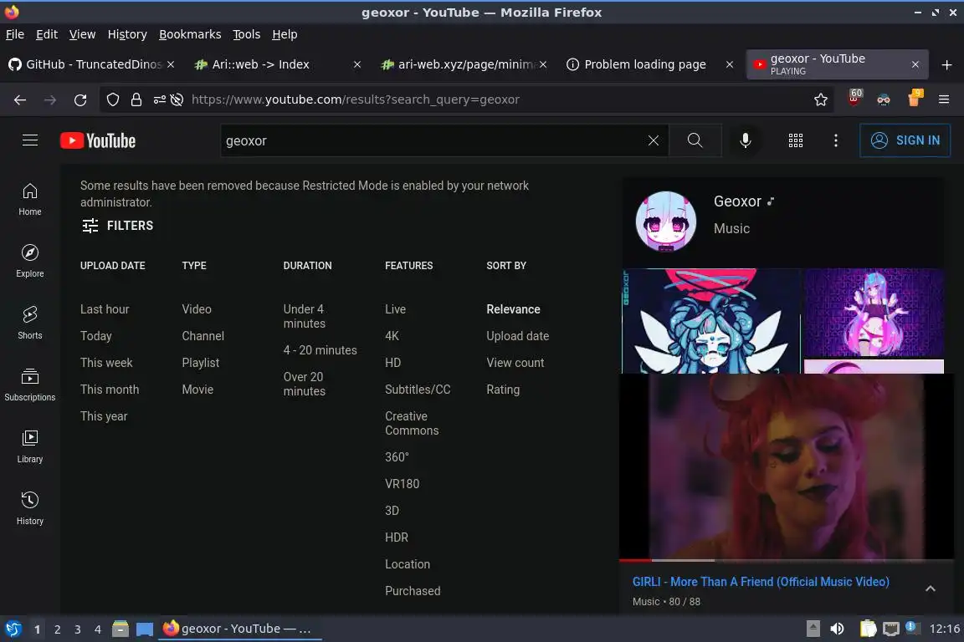Click the blue winged character album thumbnail

[710, 321]
